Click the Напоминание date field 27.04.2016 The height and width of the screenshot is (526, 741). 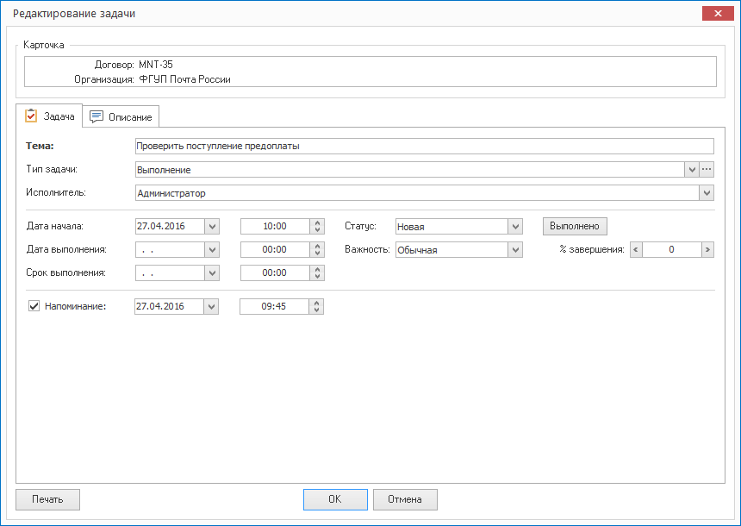pyautogui.click(x=169, y=306)
